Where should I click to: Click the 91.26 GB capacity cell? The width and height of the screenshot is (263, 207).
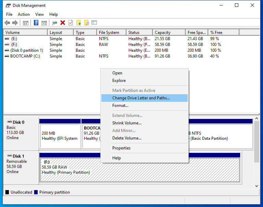pos(162,56)
